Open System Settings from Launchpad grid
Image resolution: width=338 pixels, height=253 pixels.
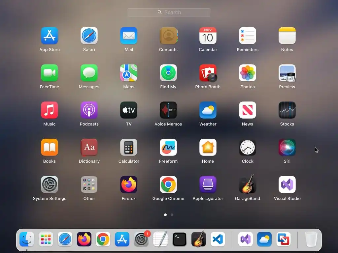[50, 184]
